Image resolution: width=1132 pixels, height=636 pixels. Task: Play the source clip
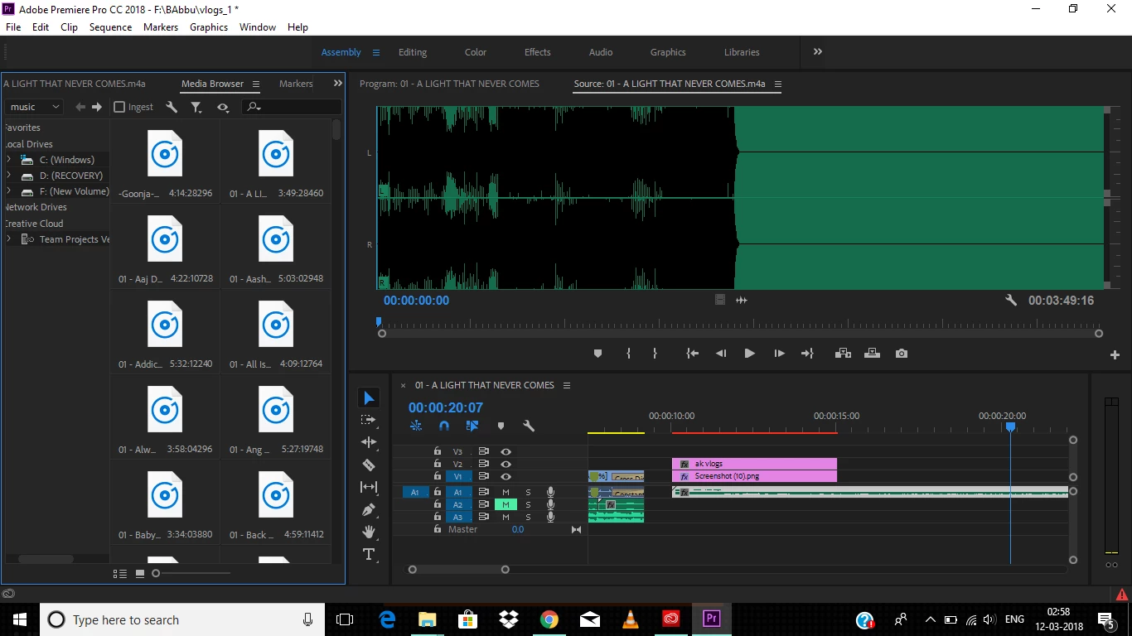[749, 354]
